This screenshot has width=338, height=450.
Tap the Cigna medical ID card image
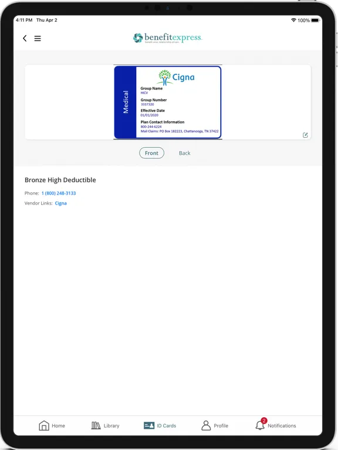click(x=168, y=102)
